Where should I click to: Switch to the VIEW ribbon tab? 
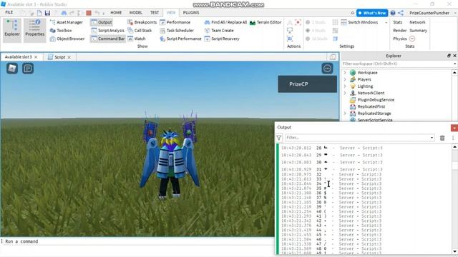tap(171, 13)
